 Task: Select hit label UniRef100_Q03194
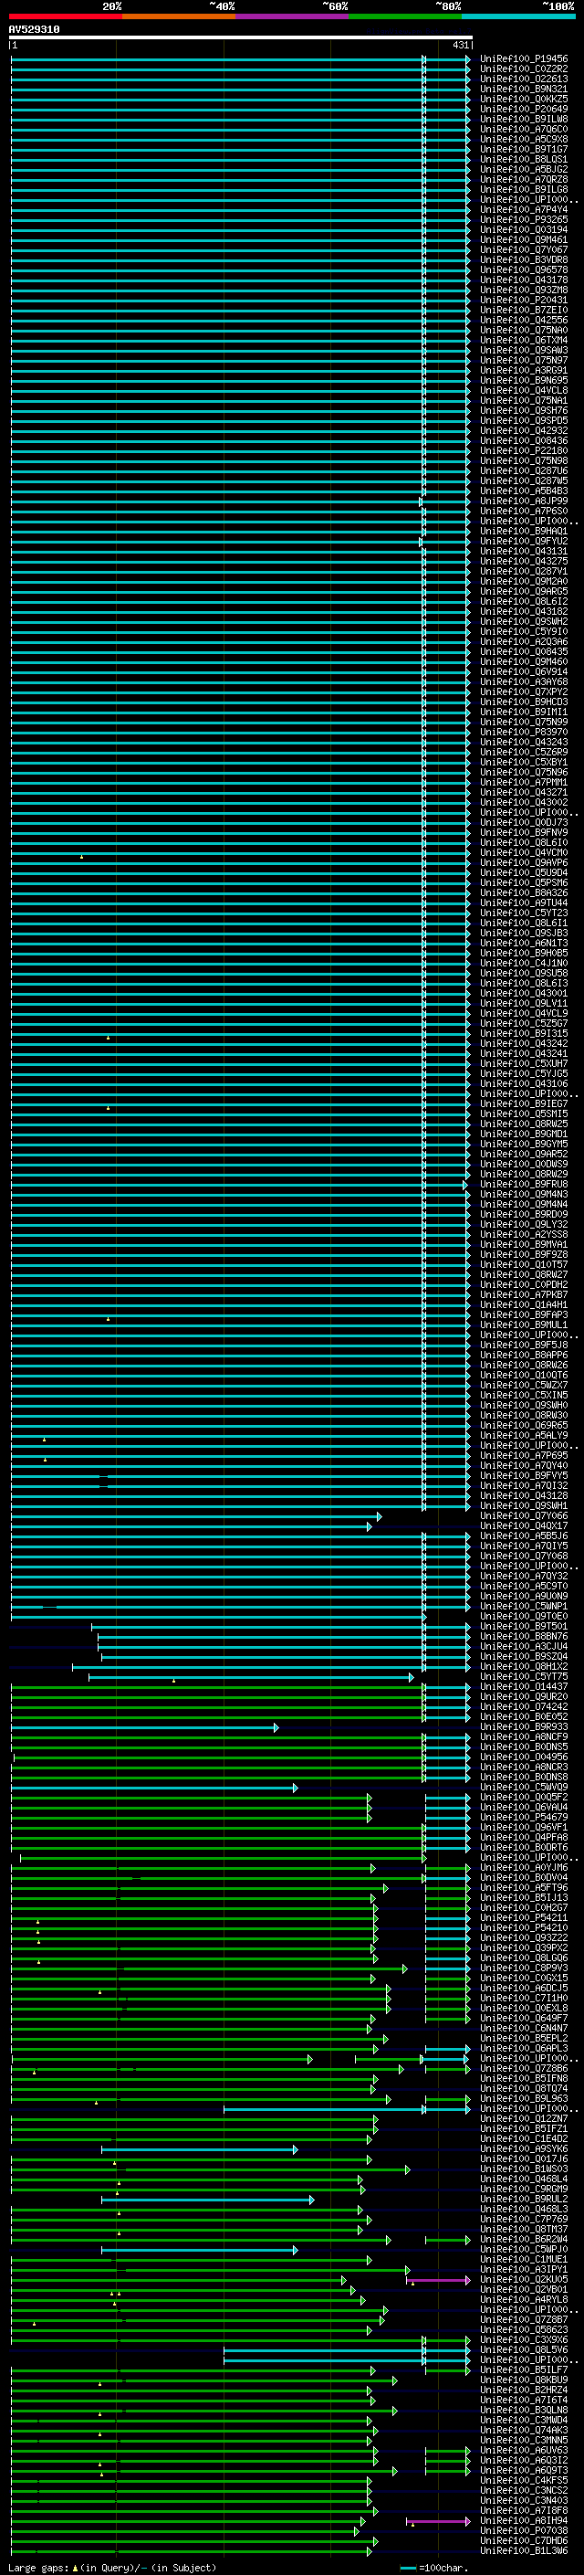524,230
